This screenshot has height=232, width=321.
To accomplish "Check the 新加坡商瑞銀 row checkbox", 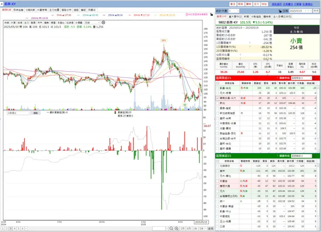I will tap(217, 113).
